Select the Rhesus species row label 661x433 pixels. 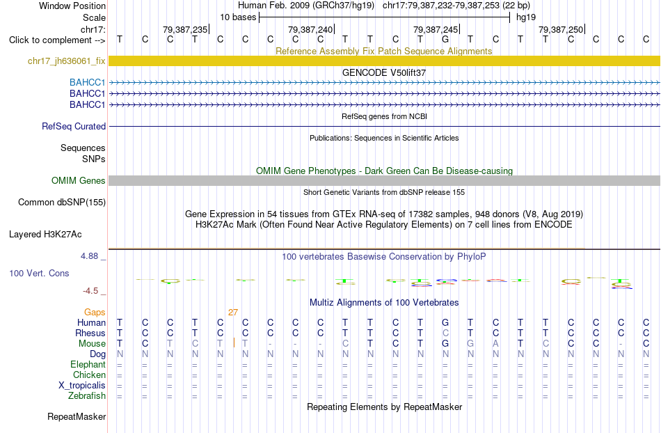click(90, 333)
